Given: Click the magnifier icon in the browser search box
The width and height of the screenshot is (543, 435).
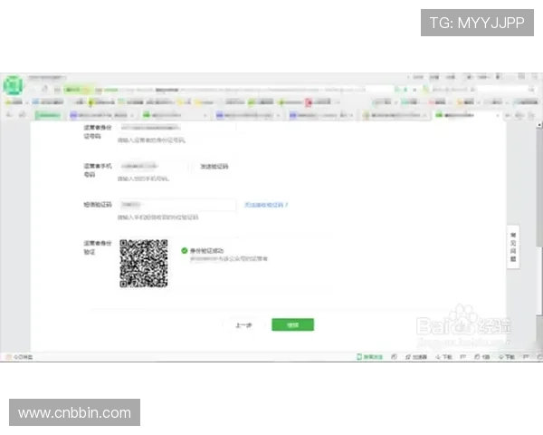Looking at the screenshot, I should click(x=531, y=90).
